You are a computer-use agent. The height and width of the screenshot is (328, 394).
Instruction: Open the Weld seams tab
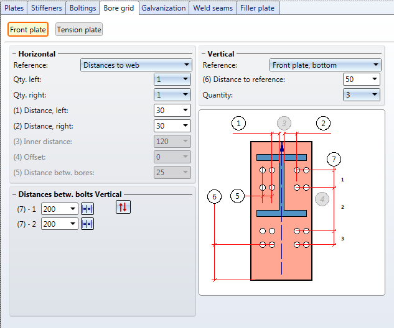(213, 8)
